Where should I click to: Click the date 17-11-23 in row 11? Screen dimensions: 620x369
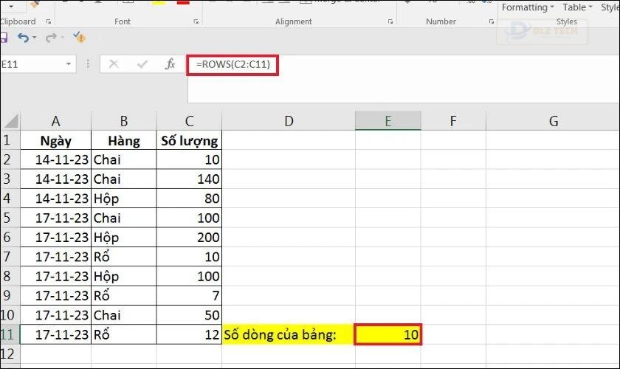(56, 334)
